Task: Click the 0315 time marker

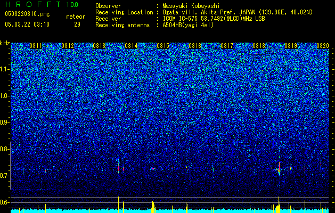Action: [163, 46]
